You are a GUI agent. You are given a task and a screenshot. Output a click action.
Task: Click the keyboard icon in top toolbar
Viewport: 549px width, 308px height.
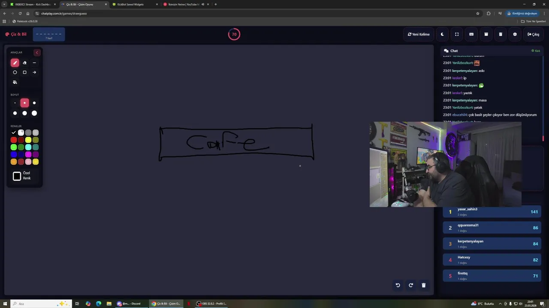[x=471, y=34]
